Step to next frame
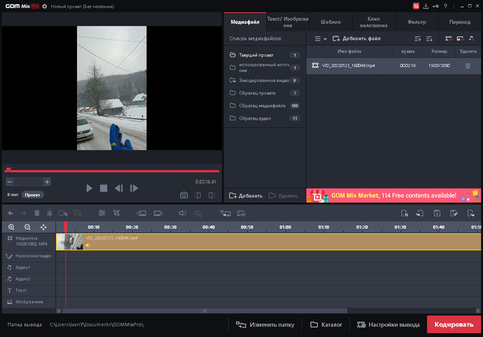483x337 pixels. pos(134,188)
